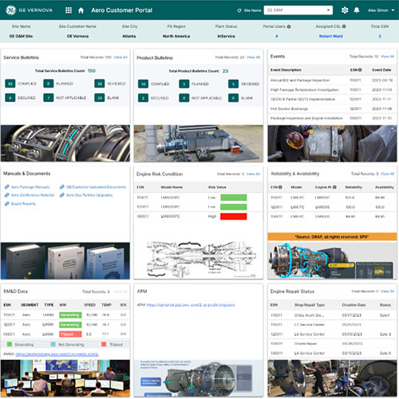Click info icon next to Assigned CSL

pos(344,26)
